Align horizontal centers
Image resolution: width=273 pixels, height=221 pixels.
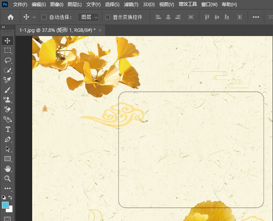click(168, 17)
